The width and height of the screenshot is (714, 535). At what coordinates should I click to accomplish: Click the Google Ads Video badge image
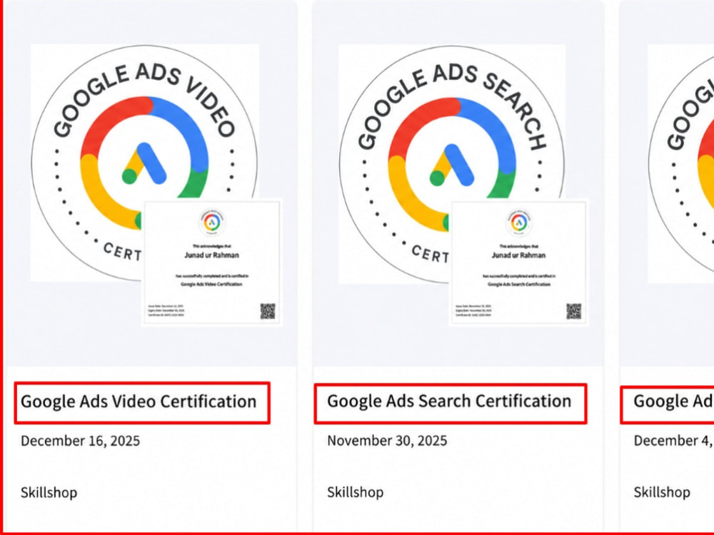click(144, 163)
